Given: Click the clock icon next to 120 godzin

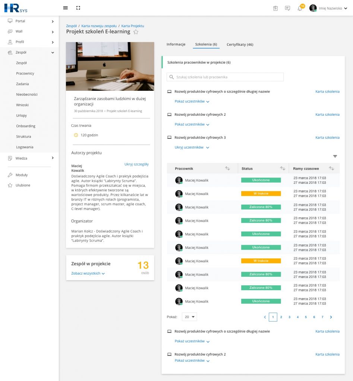Looking at the screenshot, I should pyautogui.click(x=76, y=135).
